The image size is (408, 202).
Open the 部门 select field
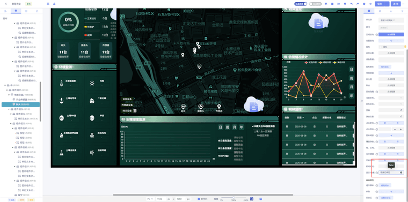(x=391, y=27)
